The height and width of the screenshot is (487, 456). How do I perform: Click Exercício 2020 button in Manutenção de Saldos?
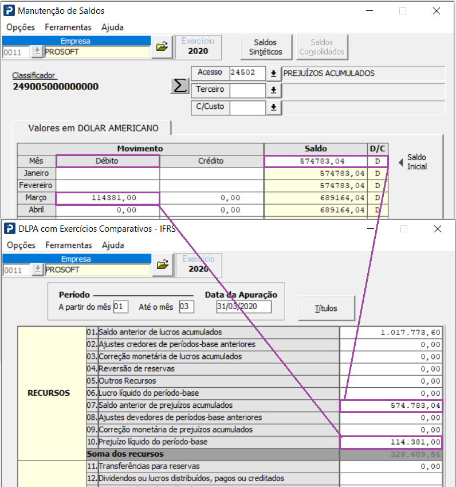tap(198, 47)
